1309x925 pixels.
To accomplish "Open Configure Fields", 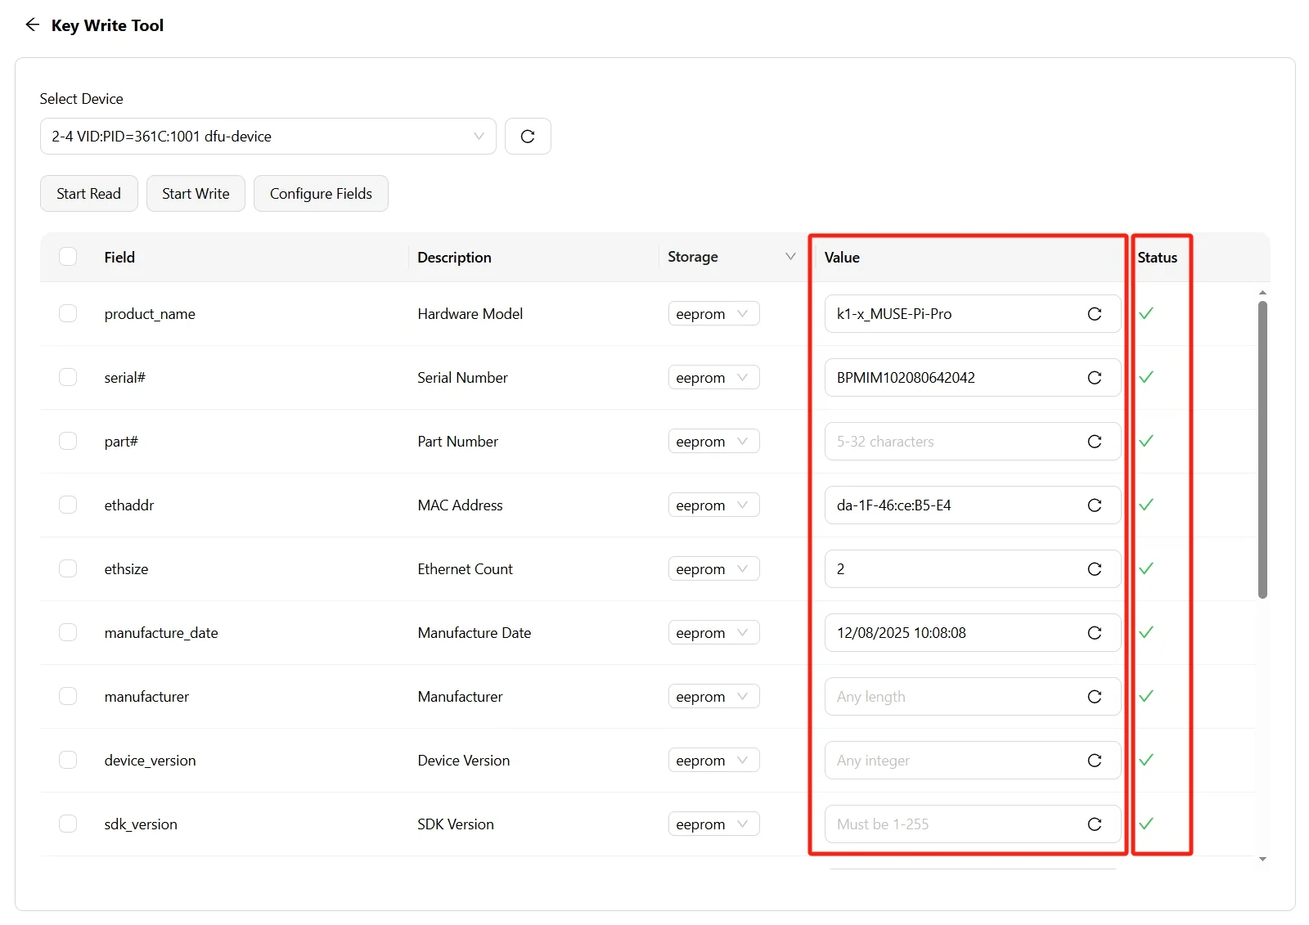I will (x=321, y=194).
